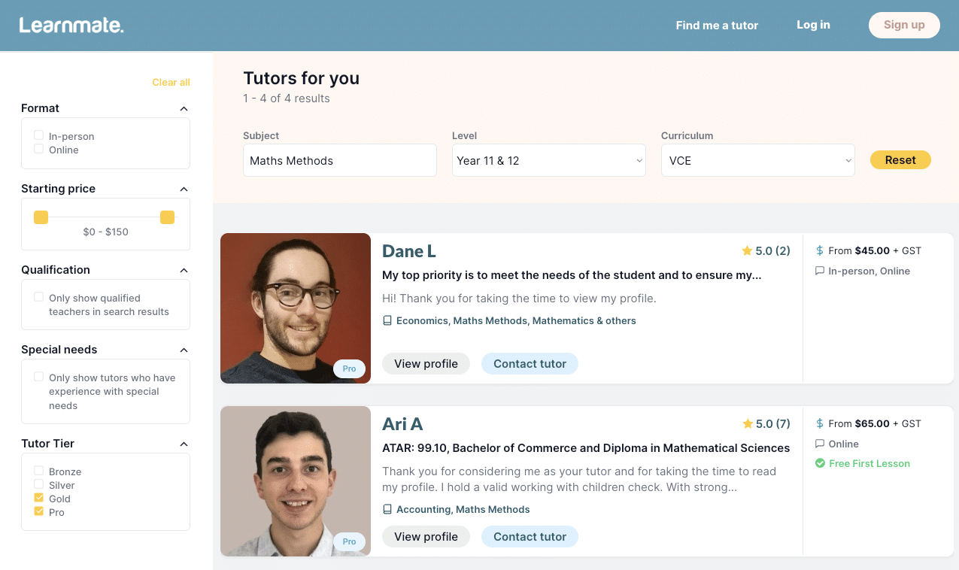
Task: Click inside the Subject field showing Maths Methods
Action: click(x=339, y=160)
